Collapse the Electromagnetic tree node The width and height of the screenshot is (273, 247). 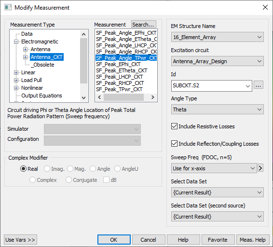pos(16,41)
